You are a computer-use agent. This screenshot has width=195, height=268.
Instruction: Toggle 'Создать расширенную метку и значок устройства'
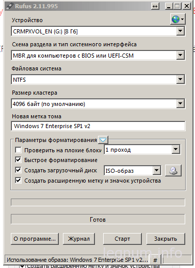tap(18, 181)
